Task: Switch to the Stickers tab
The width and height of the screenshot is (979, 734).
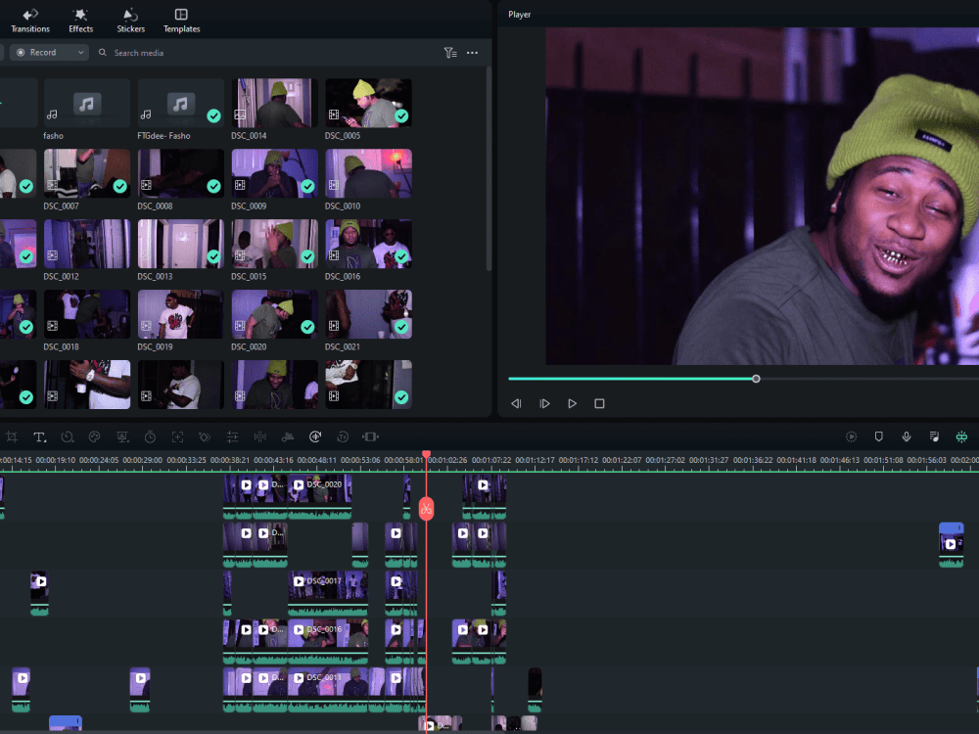Action: [130, 21]
